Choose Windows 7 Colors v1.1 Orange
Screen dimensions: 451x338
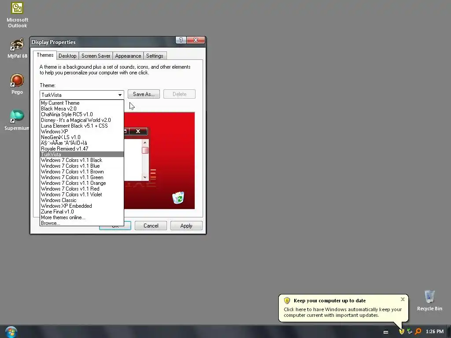[x=81, y=183]
